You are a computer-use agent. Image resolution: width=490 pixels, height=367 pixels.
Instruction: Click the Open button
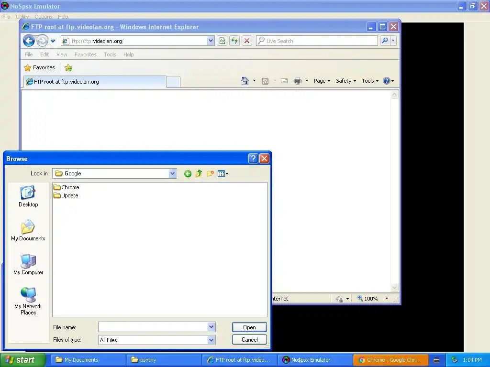click(x=249, y=327)
